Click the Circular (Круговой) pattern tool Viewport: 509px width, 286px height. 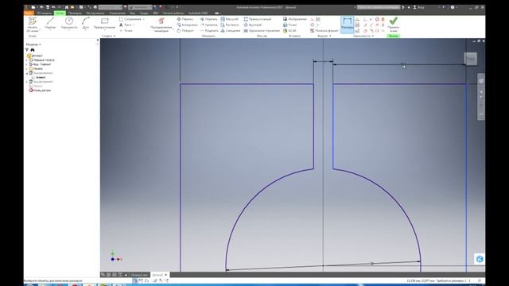pos(253,25)
